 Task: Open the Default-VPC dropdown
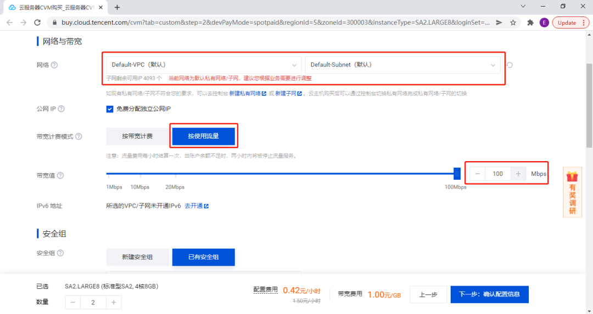coord(204,65)
